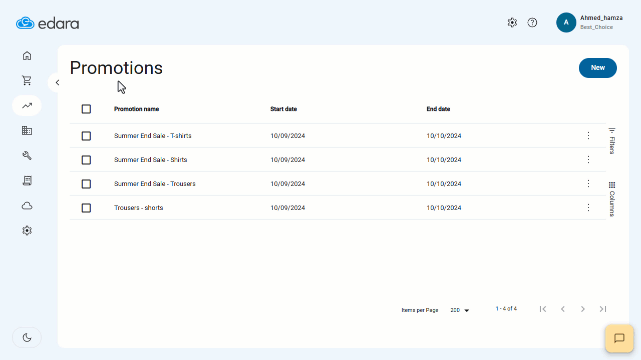This screenshot has width=641, height=360.
Task: Check the Summer End Sale - Shirts checkbox
Action: point(86,160)
